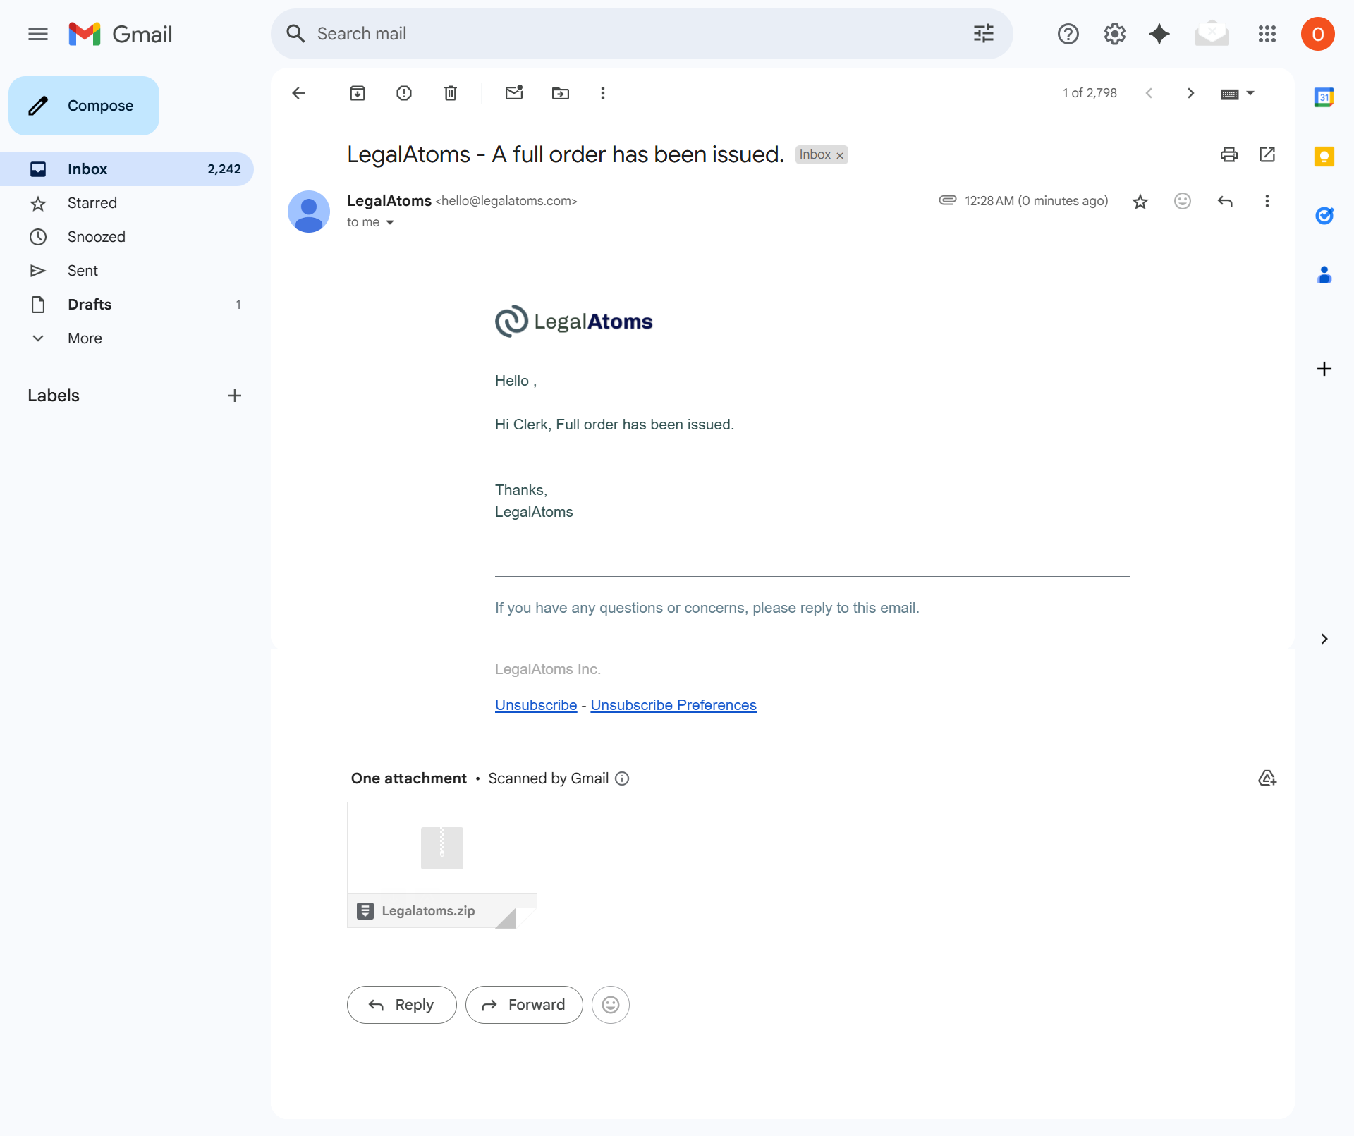
Task: Show details dropdown next to "to me"
Action: [x=390, y=223]
